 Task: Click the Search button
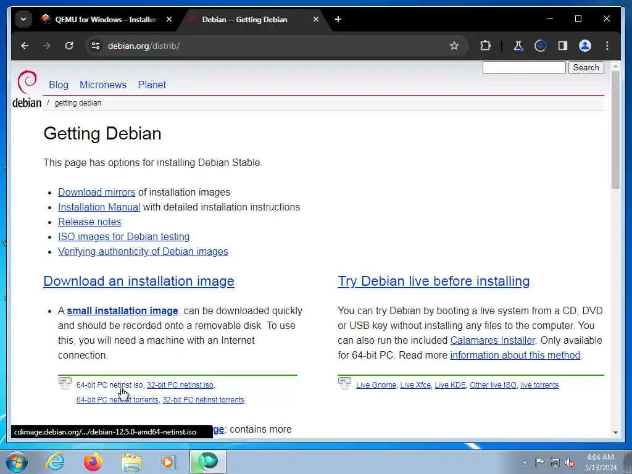(x=586, y=67)
